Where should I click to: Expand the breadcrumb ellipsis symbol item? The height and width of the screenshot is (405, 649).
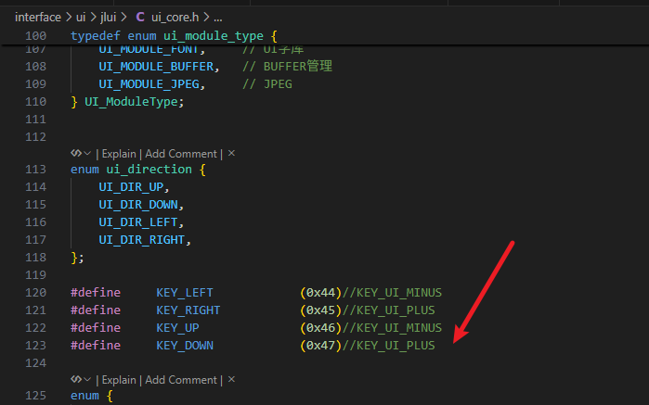point(218,18)
